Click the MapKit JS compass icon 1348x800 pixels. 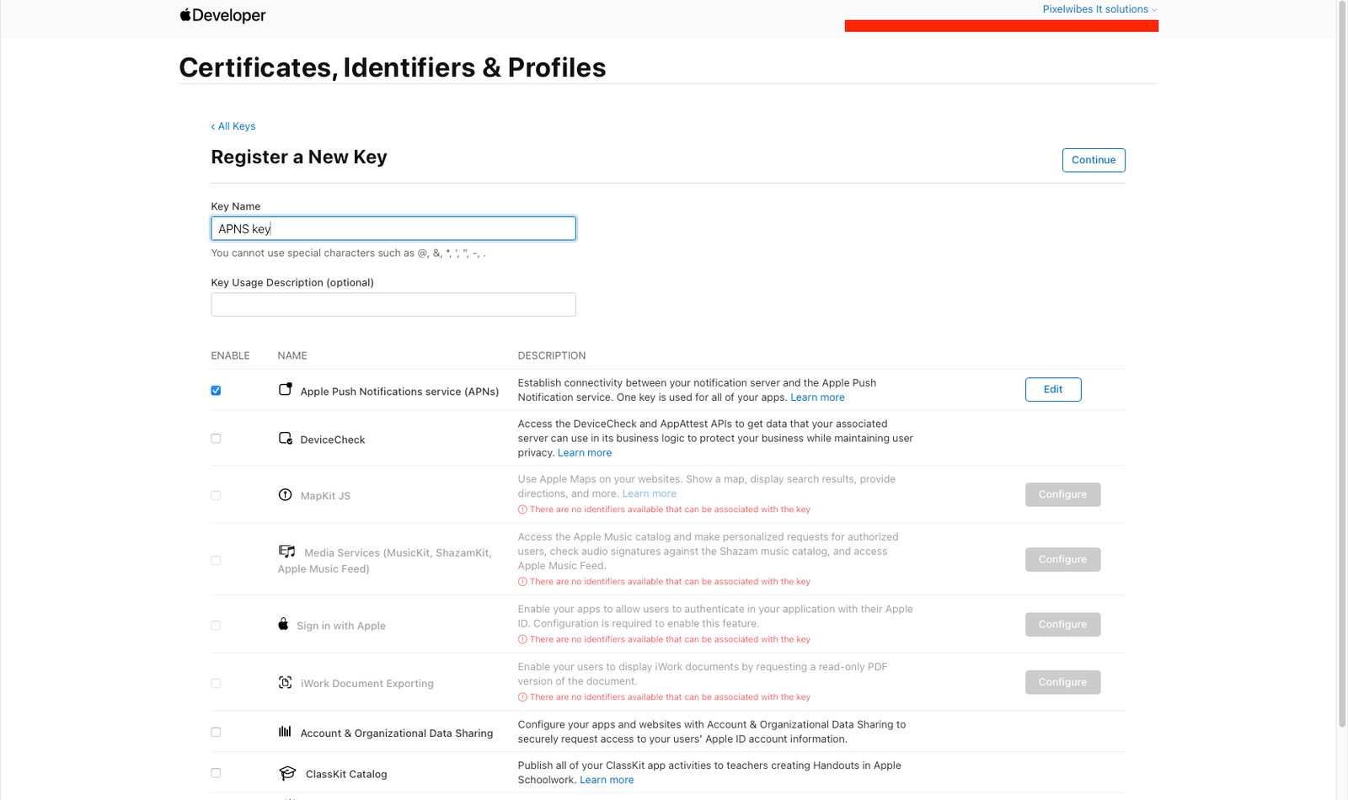click(x=286, y=495)
